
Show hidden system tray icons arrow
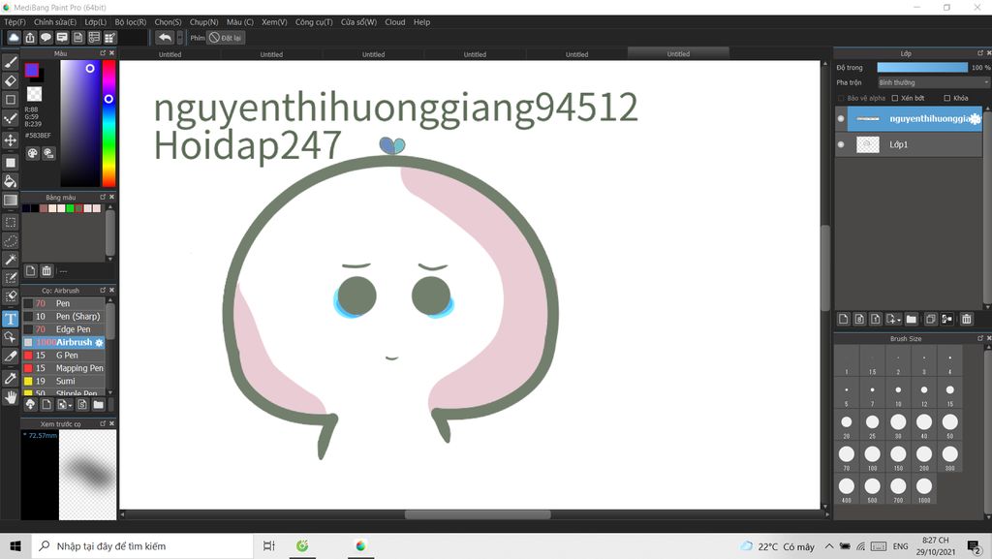tap(829, 546)
